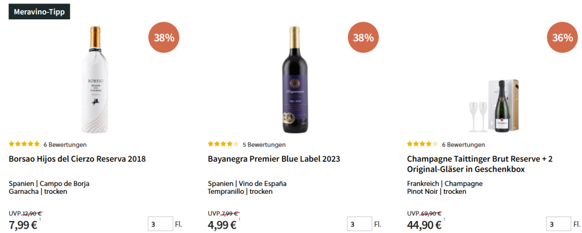
Task: Focus the bottle quantity field for Borsao
Action: pyautogui.click(x=160, y=224)
